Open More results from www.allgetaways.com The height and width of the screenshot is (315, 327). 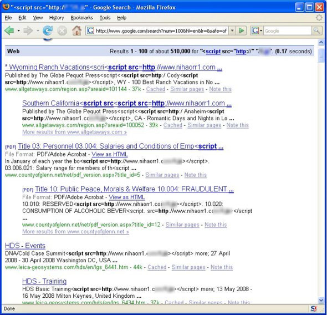74,132
